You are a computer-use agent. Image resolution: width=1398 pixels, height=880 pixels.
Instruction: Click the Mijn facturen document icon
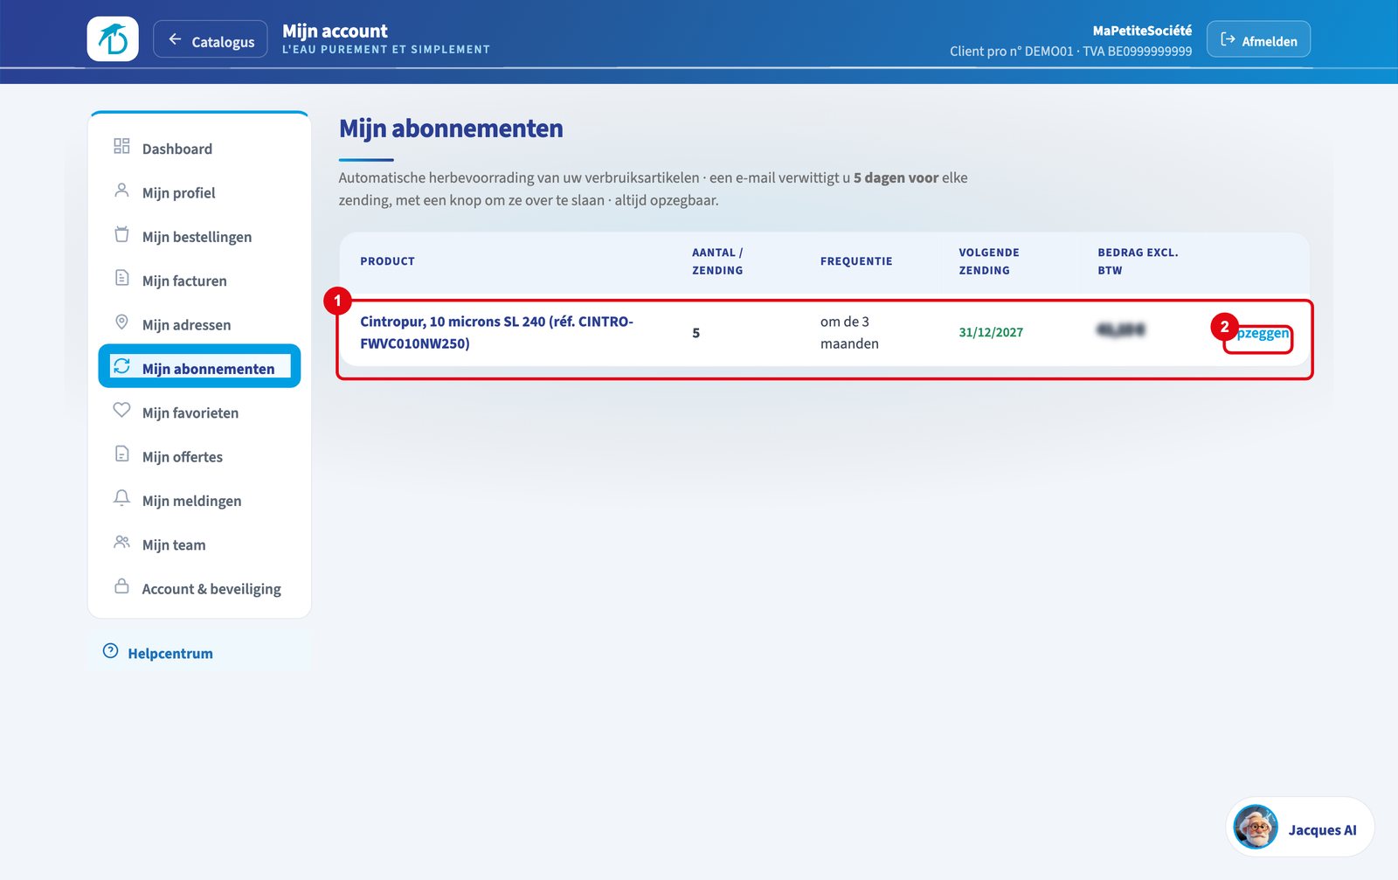click(x=121, y=278)
